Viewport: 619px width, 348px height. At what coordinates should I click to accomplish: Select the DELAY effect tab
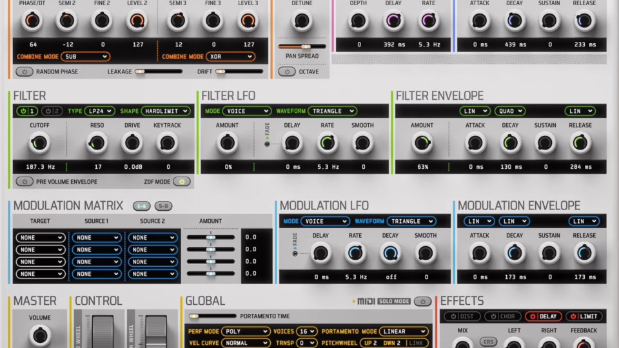point(544,316)
